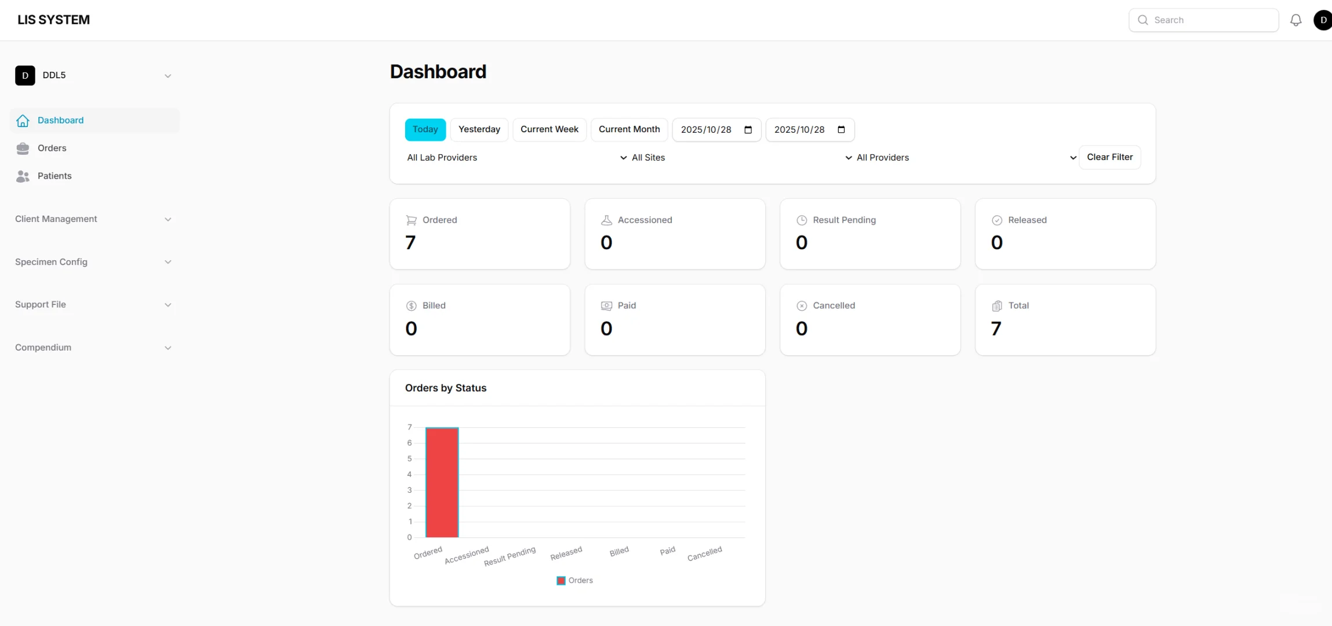Open end date calendar picker icon
This screenshot has width=1332, height=626.
pos(841,130)
